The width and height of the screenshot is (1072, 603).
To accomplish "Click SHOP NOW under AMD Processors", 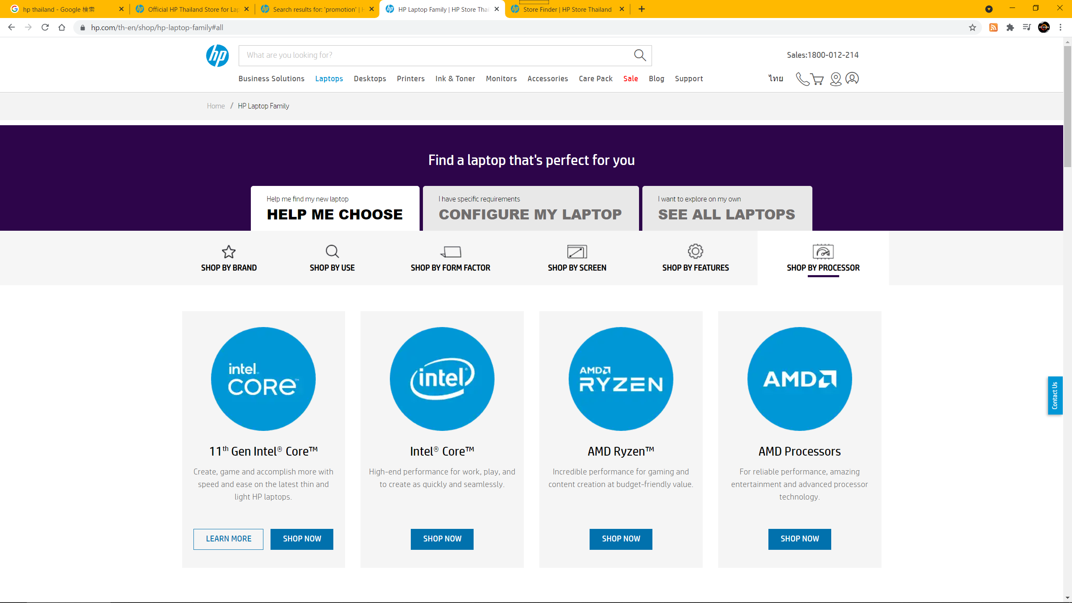I will pyautogui.click(x=800, y=539).
